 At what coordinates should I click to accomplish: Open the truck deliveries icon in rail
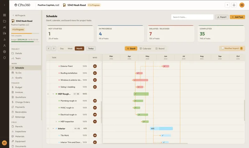[4, 33]
